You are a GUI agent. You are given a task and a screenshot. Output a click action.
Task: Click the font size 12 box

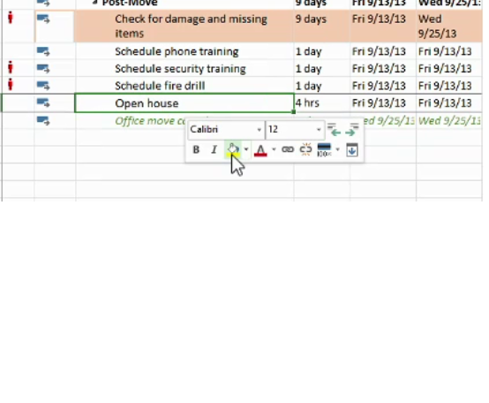coord(290,129)
